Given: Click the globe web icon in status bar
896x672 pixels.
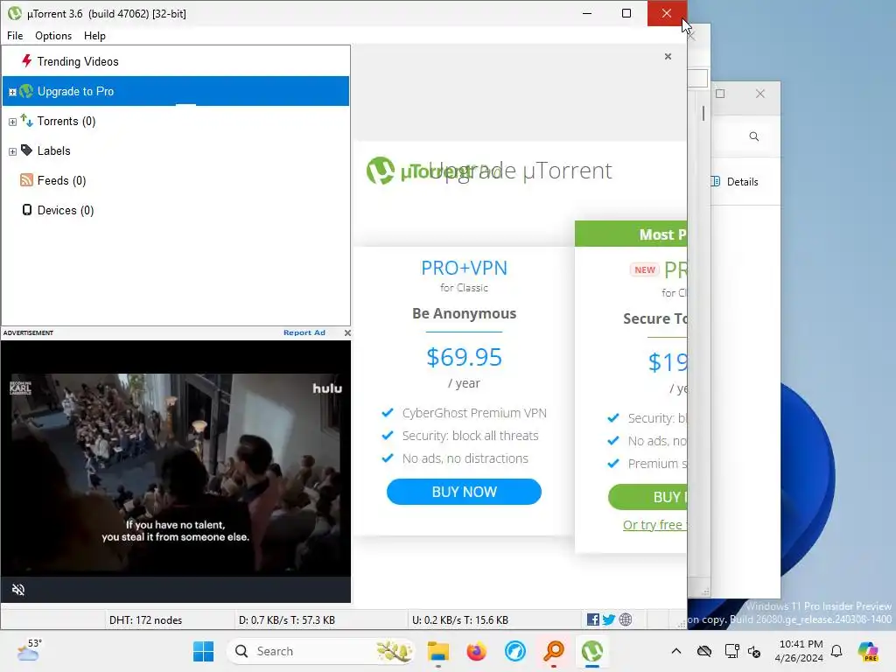Looking at the screenshot, I should 626,619.
